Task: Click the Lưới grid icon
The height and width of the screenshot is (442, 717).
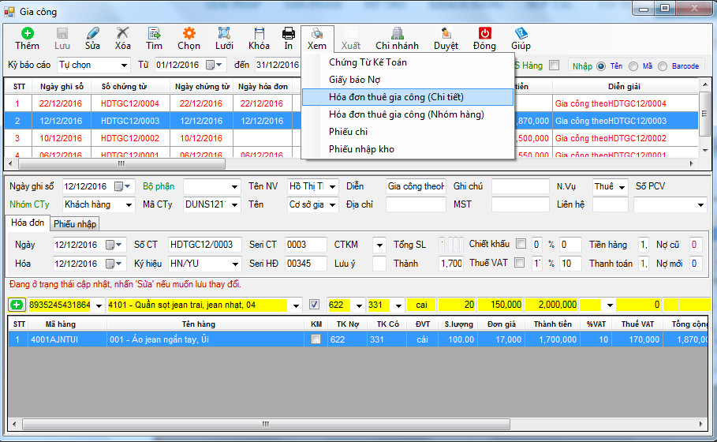Action: (x=224, y=33)
